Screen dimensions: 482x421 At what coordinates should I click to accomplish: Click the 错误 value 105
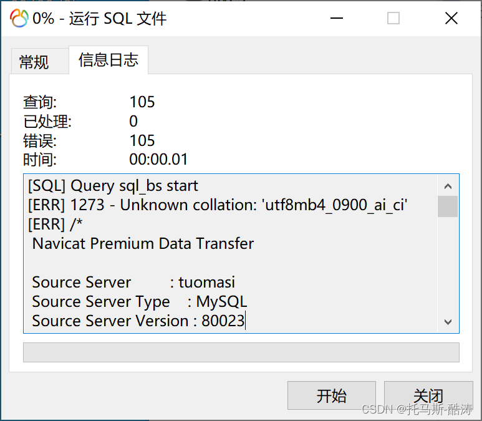click(x=142, y=140)
